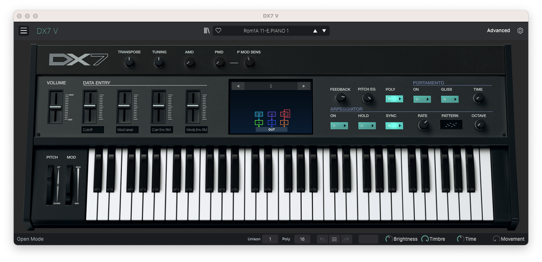Screen dimensions: 542x262
Task: Click the Brightness macro knob
Action: coord(389,239)
